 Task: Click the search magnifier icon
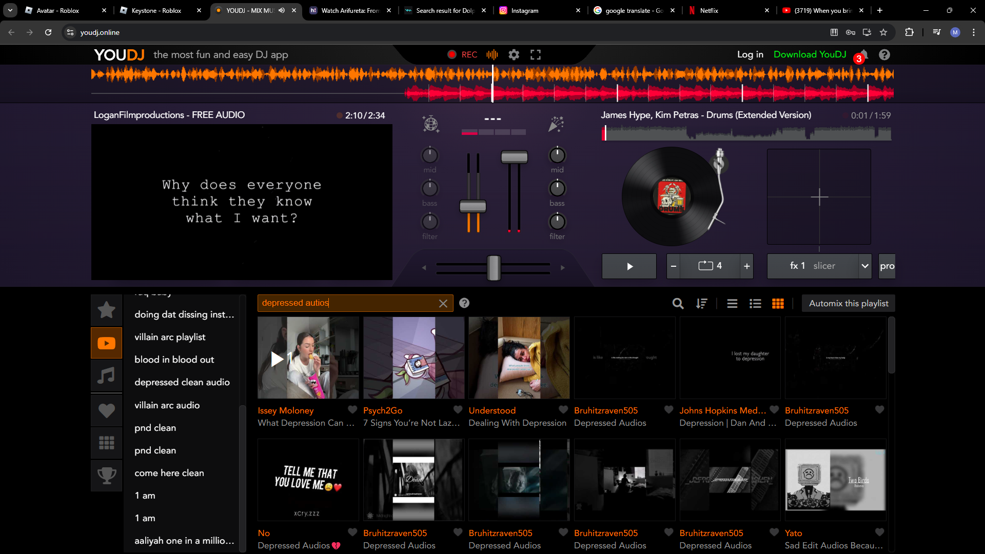(678, 304)
